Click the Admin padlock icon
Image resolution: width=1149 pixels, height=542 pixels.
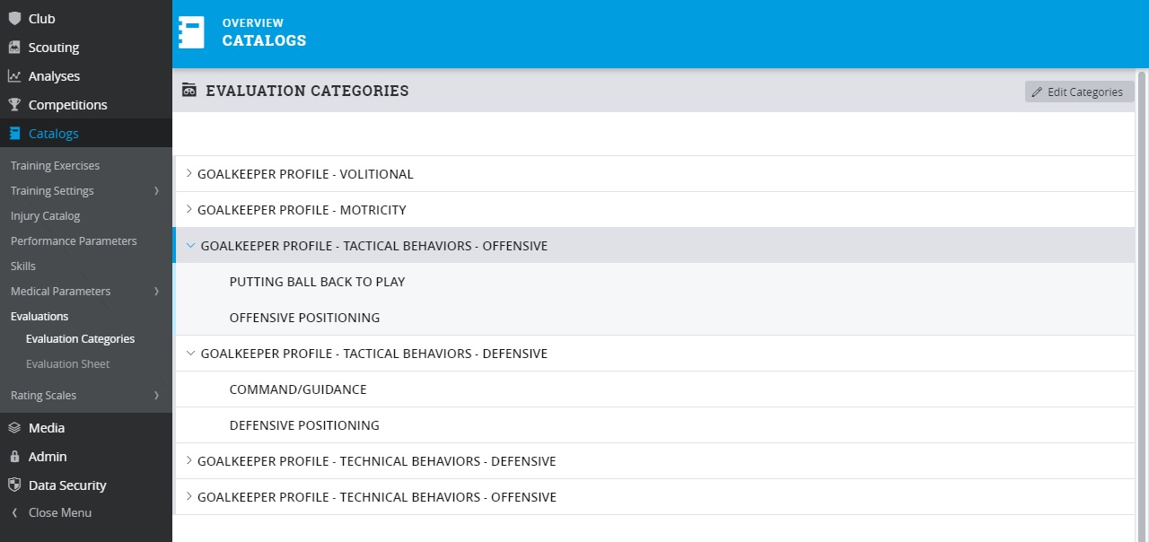point(14,457)
